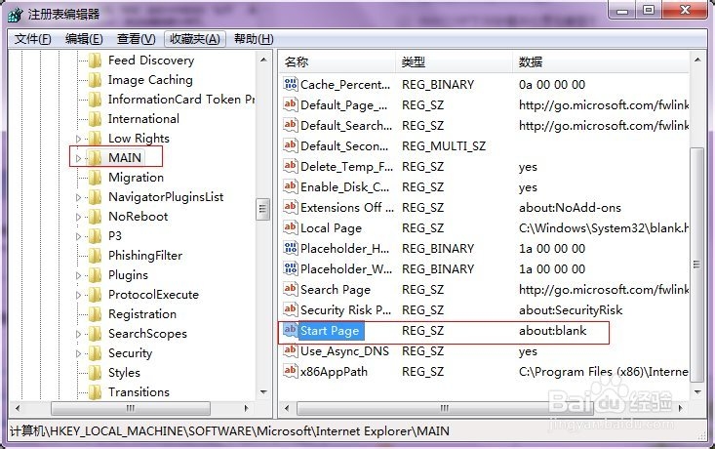
Task: Expand the Low Rights tree node
Action: (78, 139)
